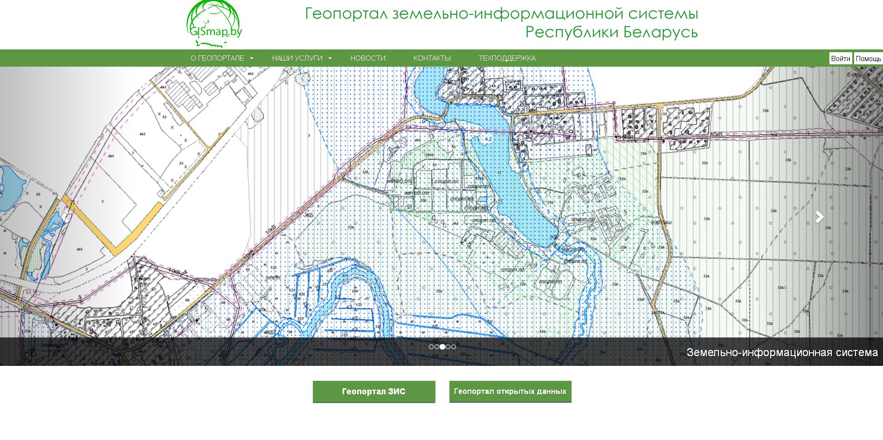The width and height of the screenshot is (883, 440).
Task: Open the ТЕХПОДДЕРЖКА menu item
Action: 507,58
